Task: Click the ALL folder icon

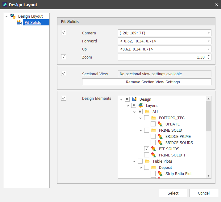Action: pos(147,112)
